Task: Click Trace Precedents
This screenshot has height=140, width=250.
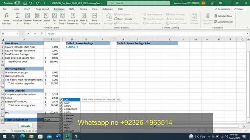Action: click(x=153, y=14)
